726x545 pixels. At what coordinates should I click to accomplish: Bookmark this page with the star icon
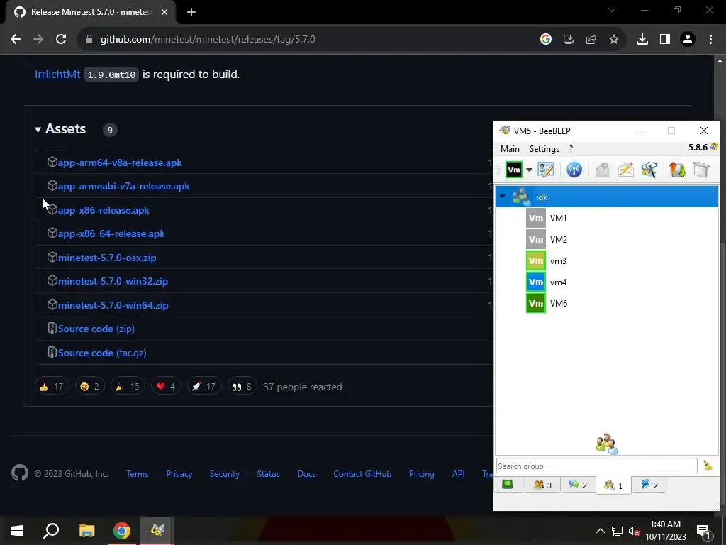click(614, 40)
